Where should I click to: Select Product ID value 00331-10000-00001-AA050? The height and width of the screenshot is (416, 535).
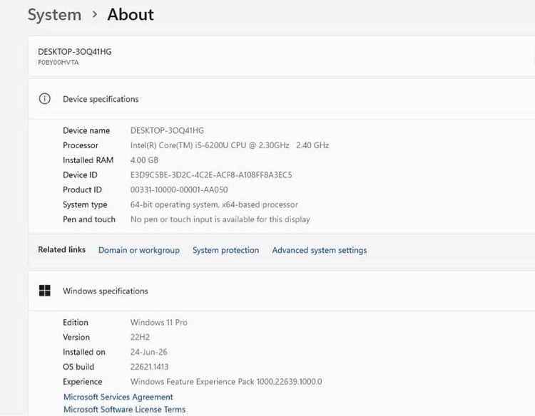179,189
